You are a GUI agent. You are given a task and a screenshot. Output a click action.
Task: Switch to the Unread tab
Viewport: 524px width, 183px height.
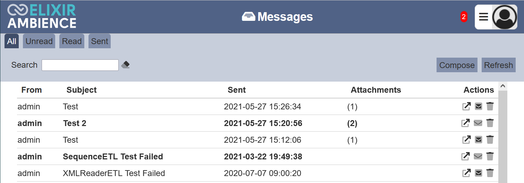tap(39, 41)
